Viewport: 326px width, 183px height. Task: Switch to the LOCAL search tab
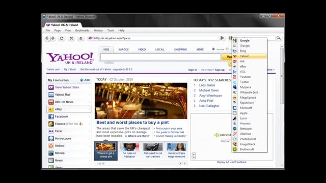pos(159,50)
